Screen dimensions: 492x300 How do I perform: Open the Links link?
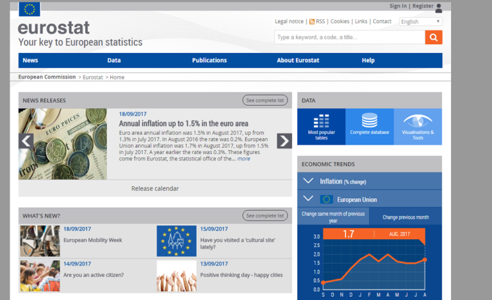(361, 21)
